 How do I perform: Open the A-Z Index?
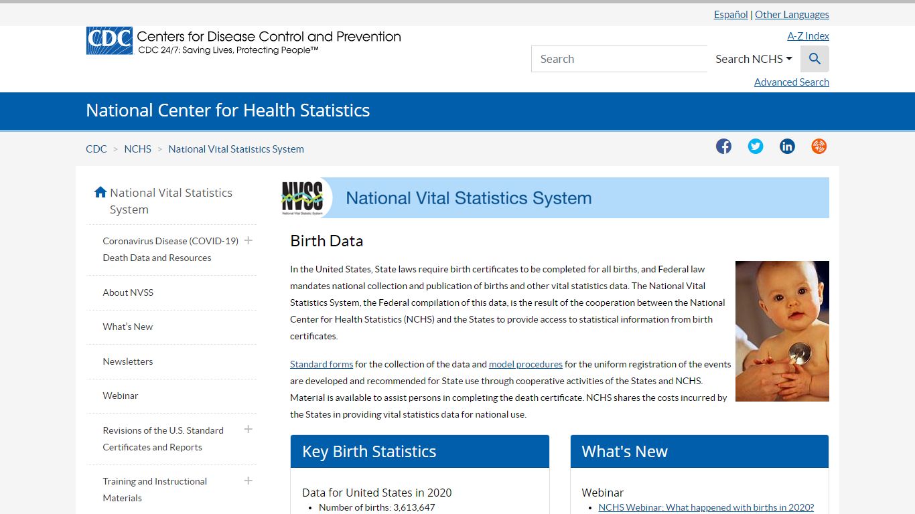tap(808, 36)
